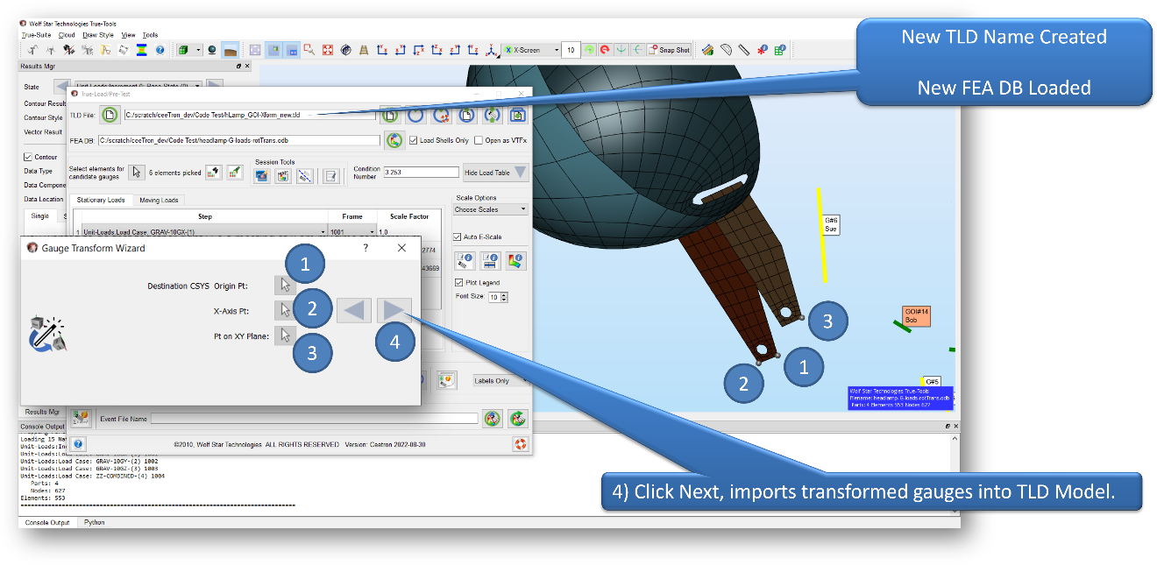Screen dimensions: 1157x565
Task: Open the View menu
Action: [x=128, y=35]
